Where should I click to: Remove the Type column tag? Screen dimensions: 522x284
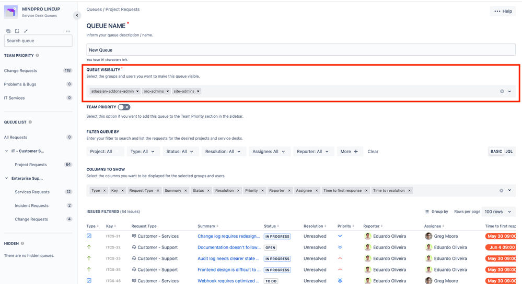coord(104,191)
